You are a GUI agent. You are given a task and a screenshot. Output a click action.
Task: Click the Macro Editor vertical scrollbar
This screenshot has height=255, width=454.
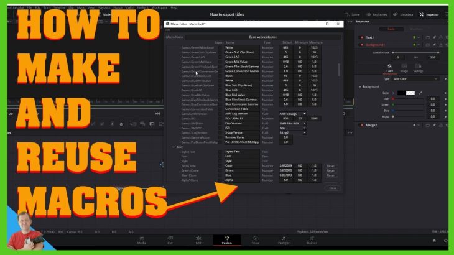(339, 70)
